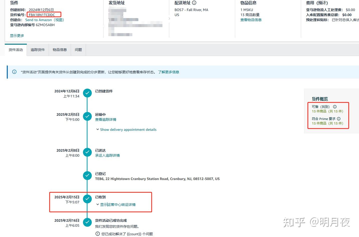This screenshot has height=237, width=359.
Task: Click the checkmark icon for 已创建货件 milestone
Action: click(87, 93)
